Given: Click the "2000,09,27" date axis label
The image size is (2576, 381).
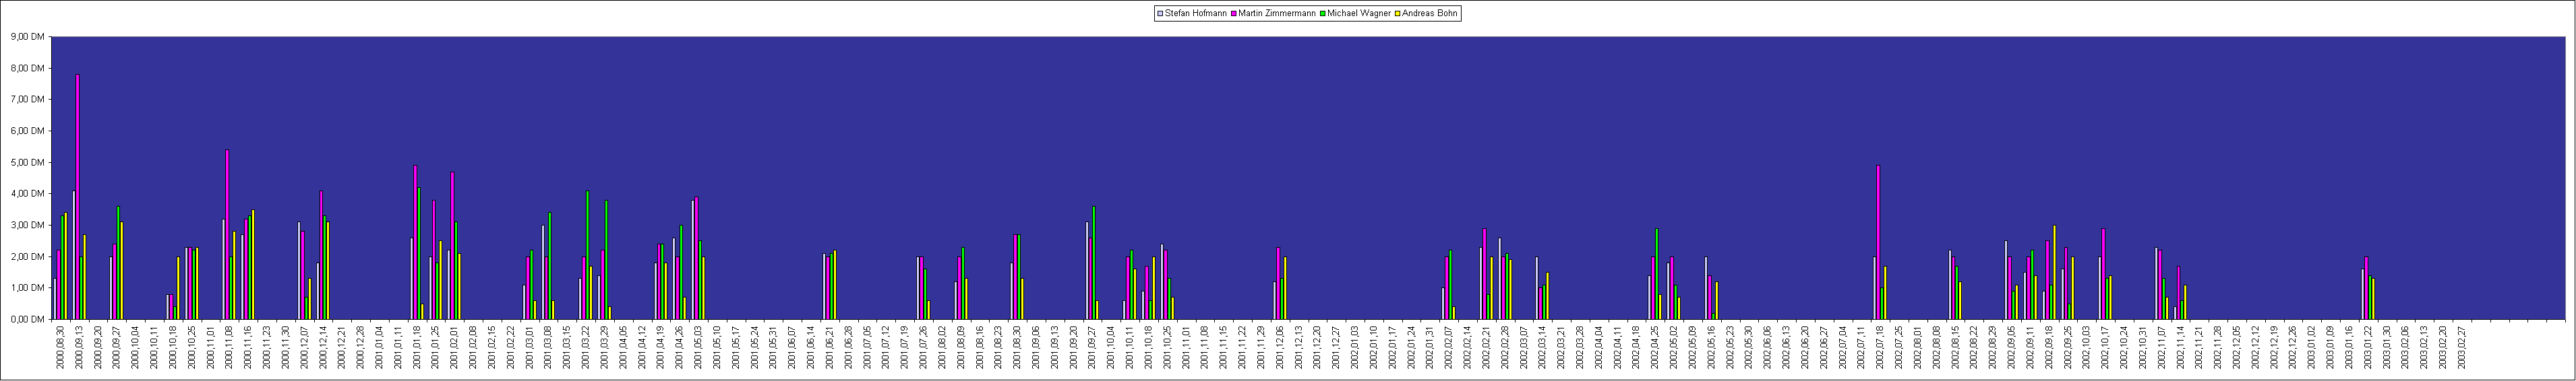Looking at the screenshot, I should tap(117, 347).
